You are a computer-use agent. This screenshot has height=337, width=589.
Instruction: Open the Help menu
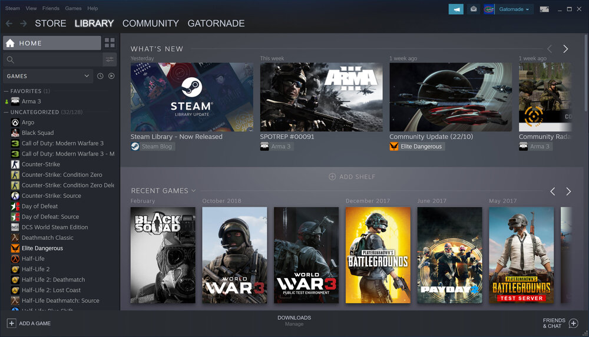(x=92, y=8)
